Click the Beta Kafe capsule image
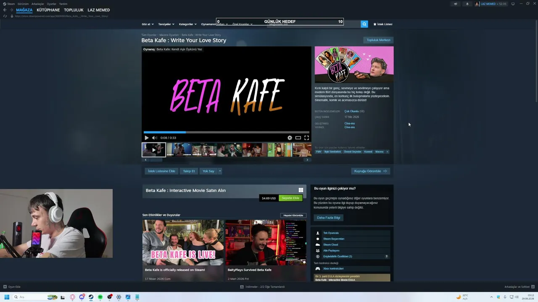This screenshot has height=302, width=538. click(x=354, y=65)
